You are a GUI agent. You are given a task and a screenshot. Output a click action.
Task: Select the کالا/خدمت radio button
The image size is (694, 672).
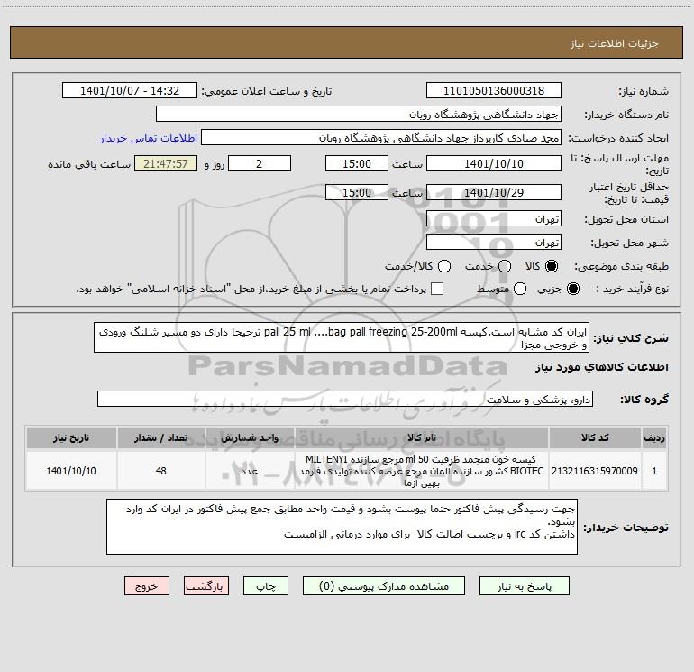444,266
